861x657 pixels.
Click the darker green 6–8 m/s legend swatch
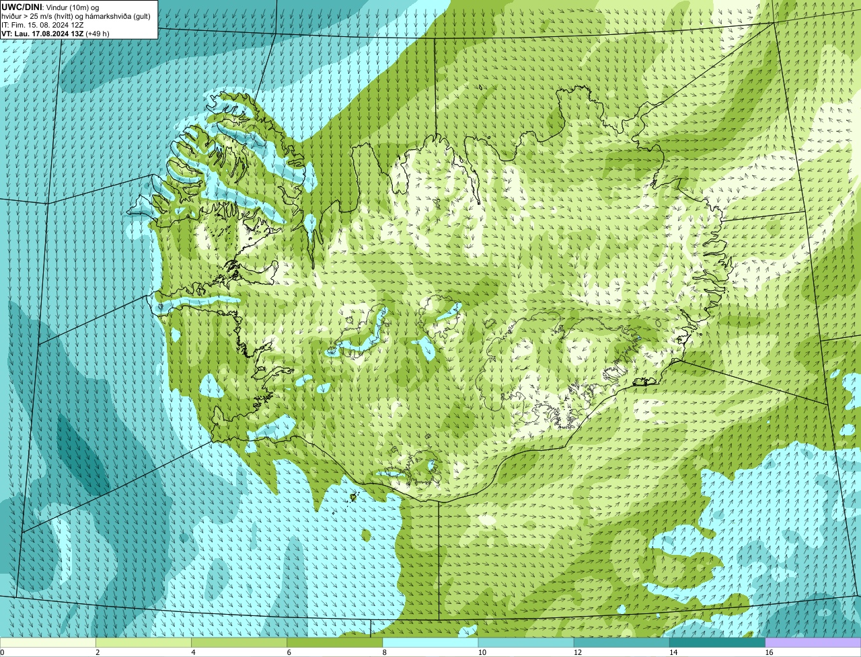click(x=335, y=642)
